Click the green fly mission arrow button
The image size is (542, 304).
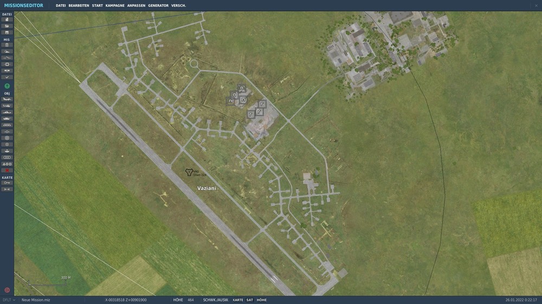pos(7,86)
